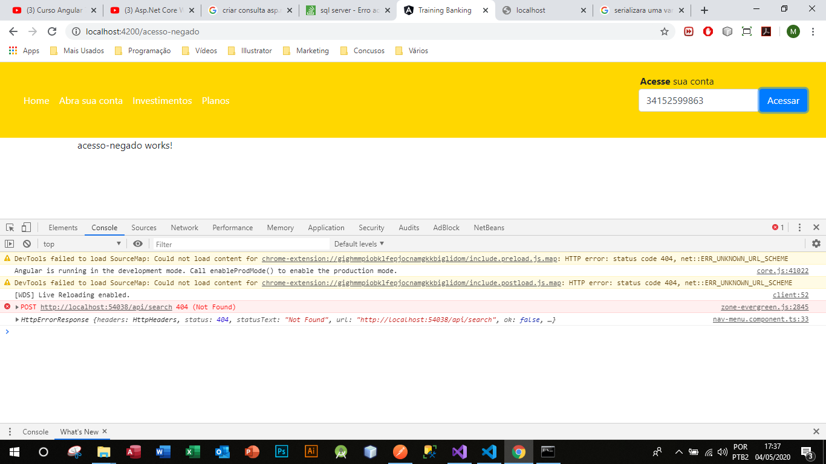Screen dimensions: 826x464
Task: Show hidden system tray icons chevron
Action: coord(679,452)
